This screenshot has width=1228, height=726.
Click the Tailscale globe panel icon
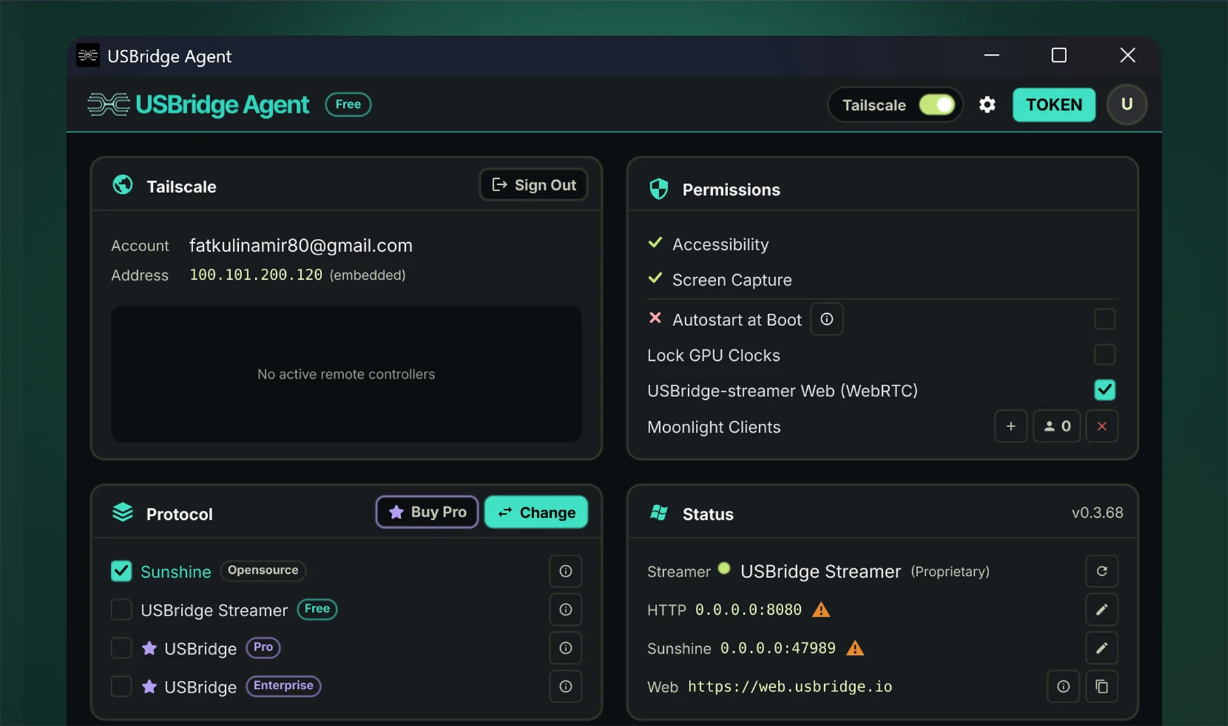coord(123,185)
